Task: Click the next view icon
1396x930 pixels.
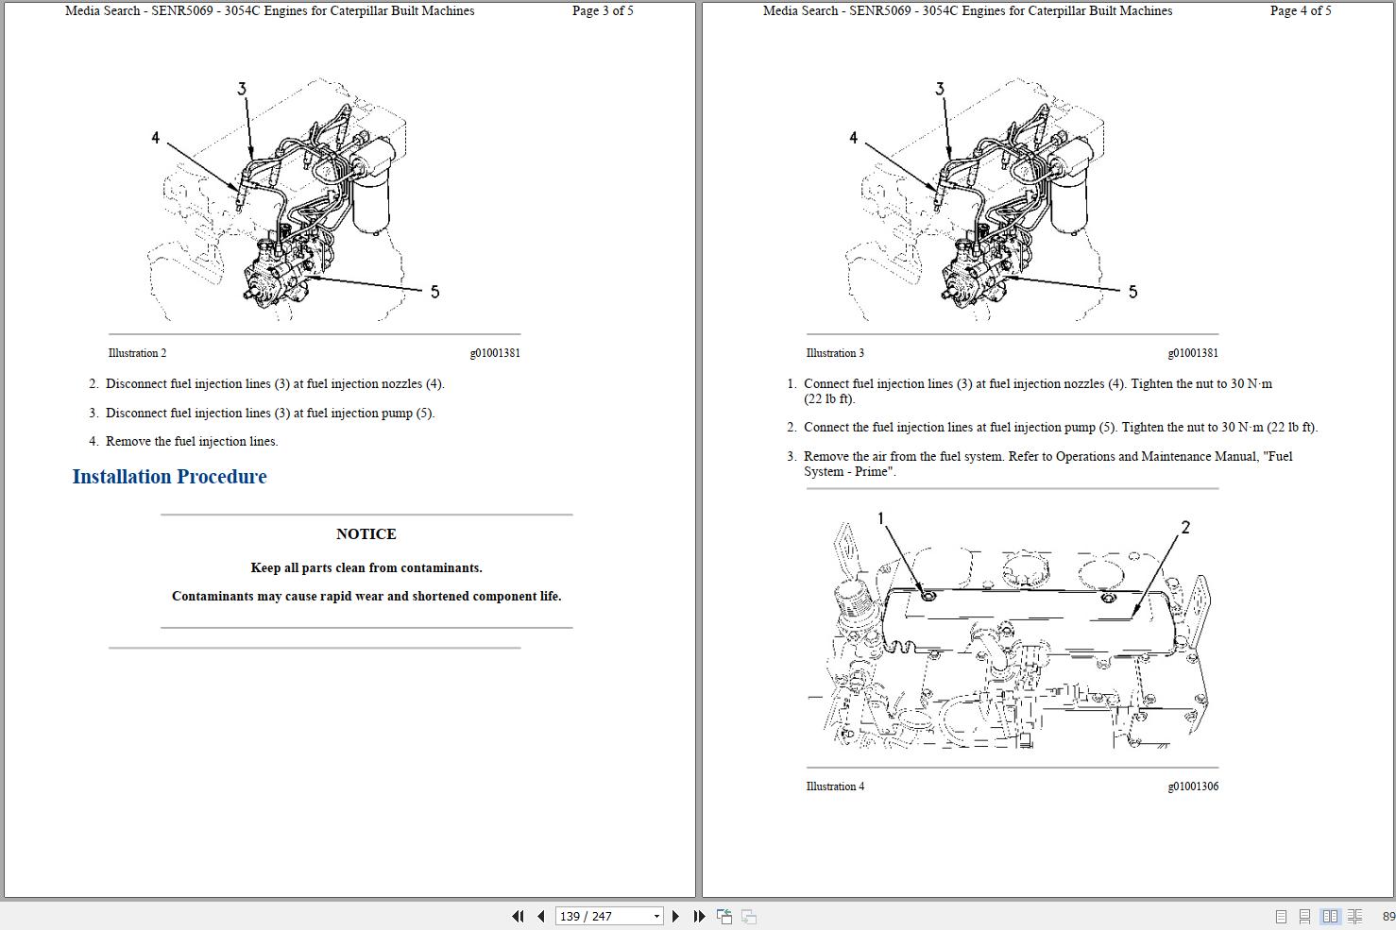Action: [748, 916]
